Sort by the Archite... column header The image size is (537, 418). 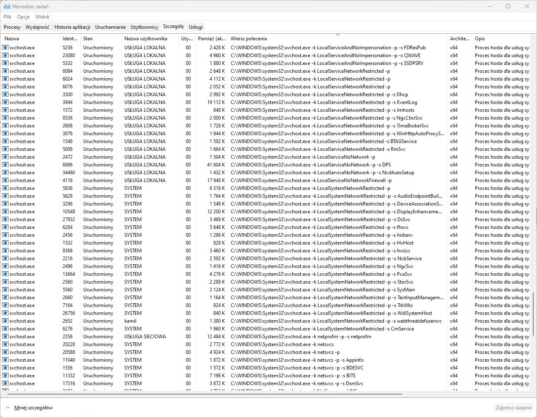pyautogui.click(x=460, y=39)
